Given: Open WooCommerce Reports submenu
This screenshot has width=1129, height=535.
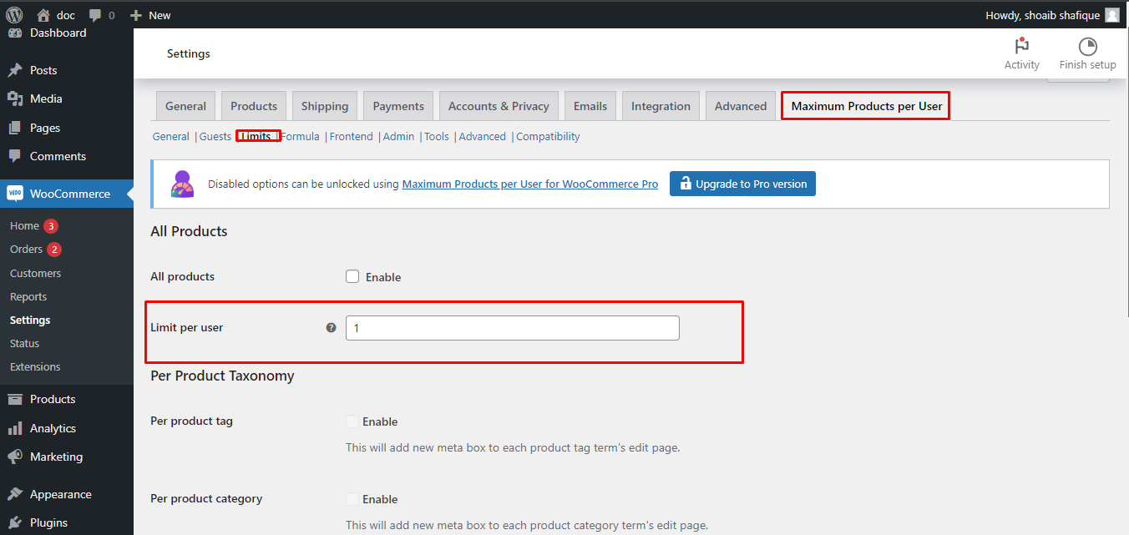Looking at the screenshot, I should pos(28,296).
